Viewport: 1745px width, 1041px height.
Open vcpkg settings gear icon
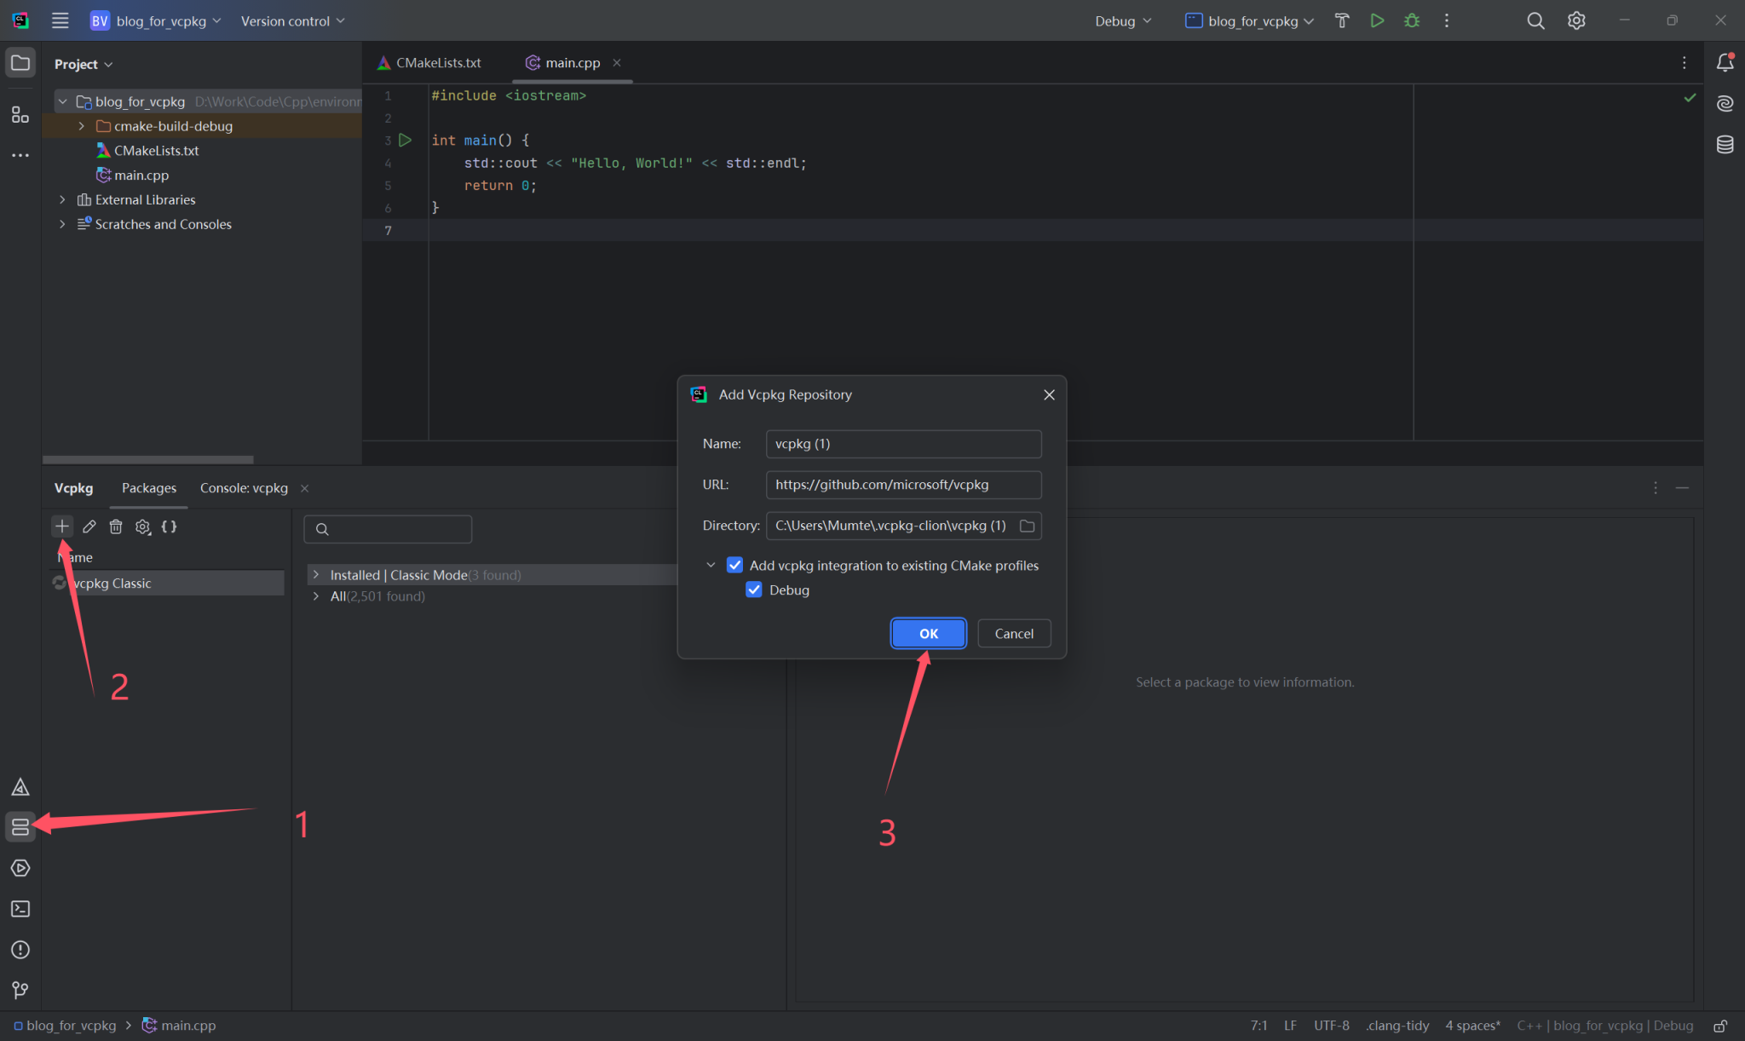142,526
